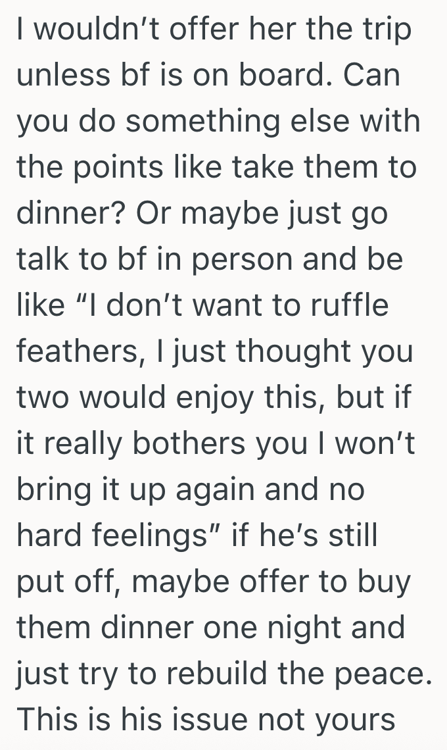Click the word "thought" in the text

(x=290, y=350)
